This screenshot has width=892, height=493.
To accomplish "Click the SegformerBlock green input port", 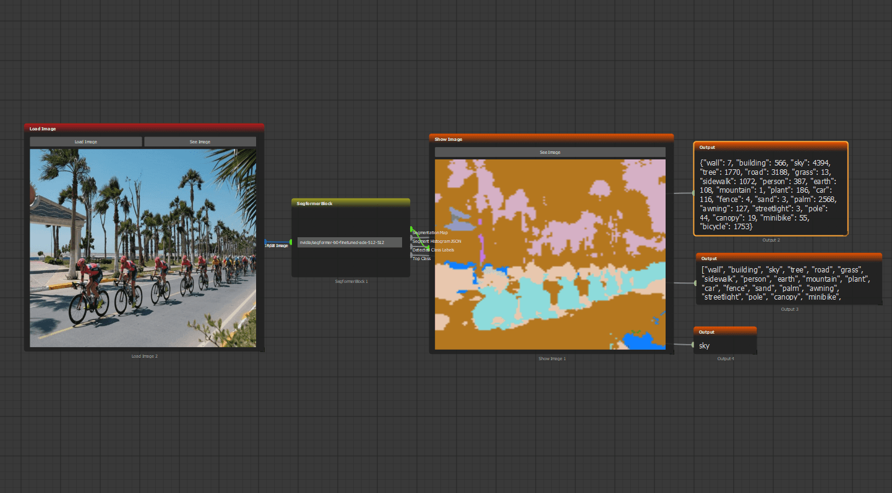I will click(291, 242).
